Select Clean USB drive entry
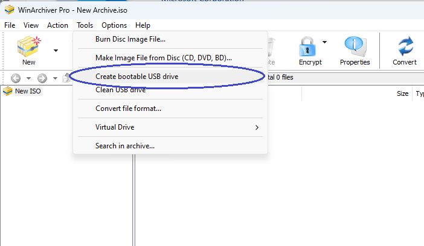Screen dimensions: 424x246 170,90
